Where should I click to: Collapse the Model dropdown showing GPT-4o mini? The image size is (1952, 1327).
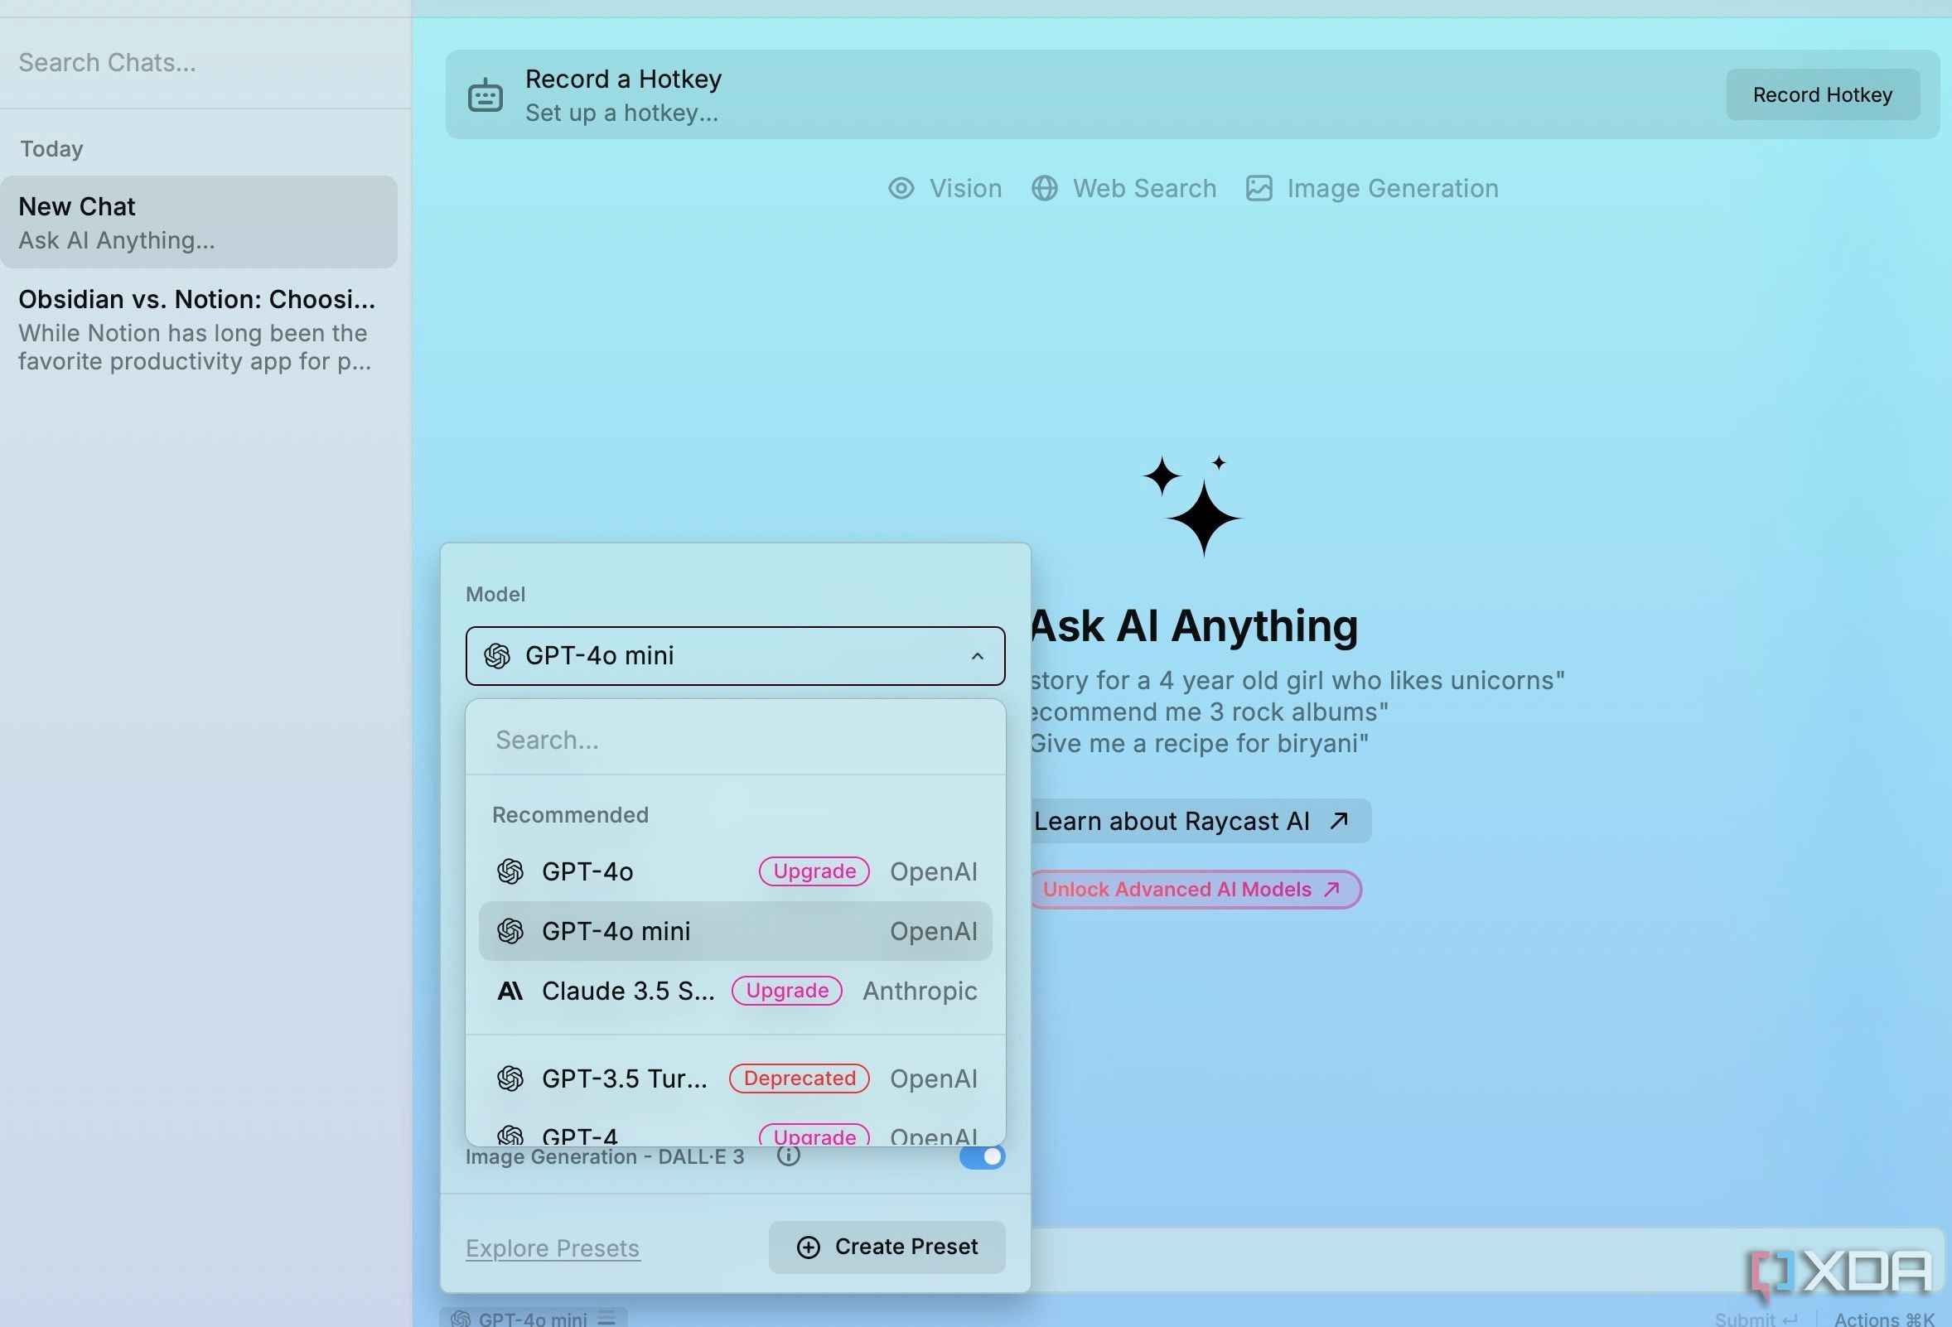point(735,656)
